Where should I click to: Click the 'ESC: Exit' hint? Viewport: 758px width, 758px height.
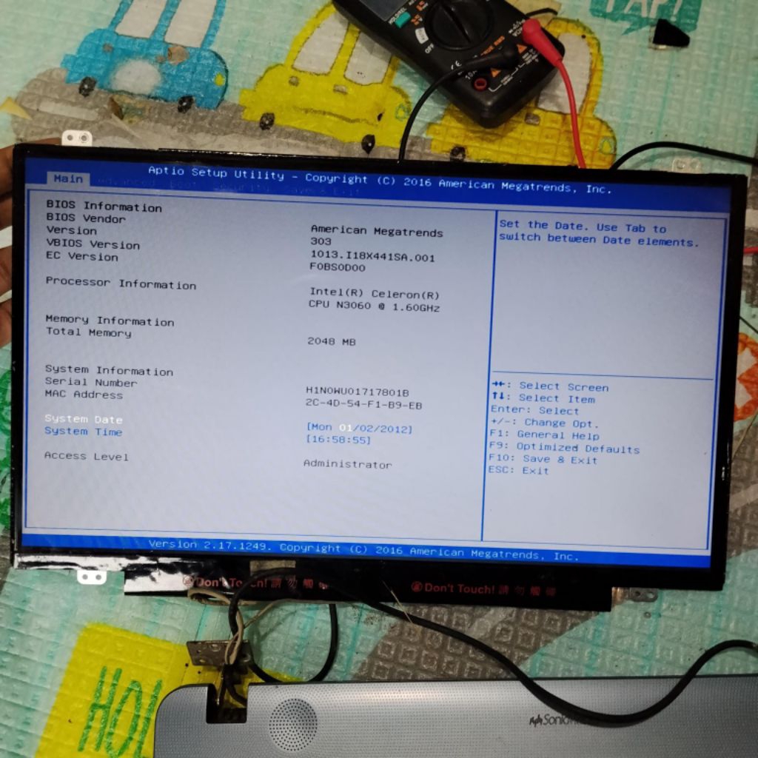(518, 470)
